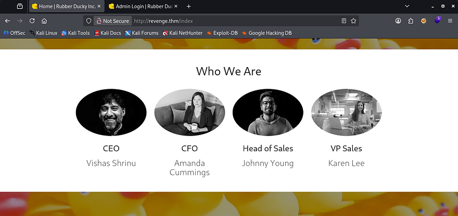Image resolution: width=458 pixels, height=216 pixels.
Task: Go back to the previous page
Action: click(x=7, y=21)
